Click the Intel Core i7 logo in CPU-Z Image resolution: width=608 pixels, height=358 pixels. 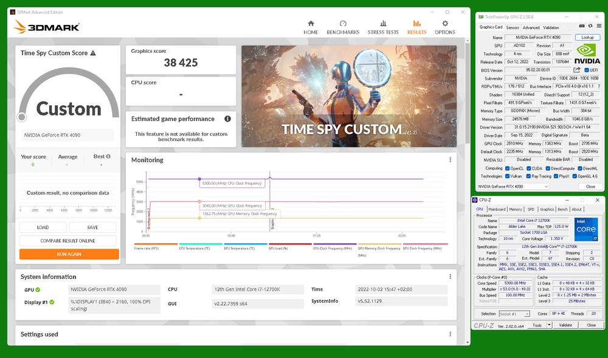coord(586,229)
